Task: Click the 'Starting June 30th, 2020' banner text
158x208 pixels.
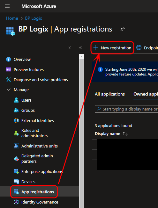Action: click(132, 72)
